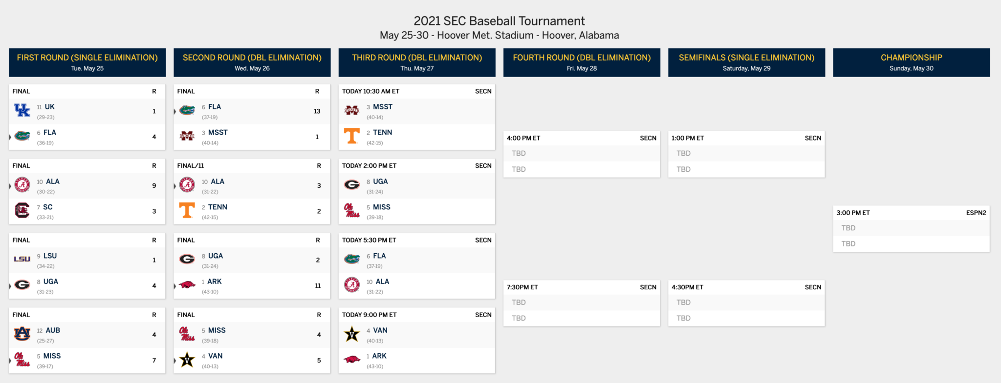Select the Championship header on May 30
This screenshot has width=1001, height=383.
click(x=912, y=62)
